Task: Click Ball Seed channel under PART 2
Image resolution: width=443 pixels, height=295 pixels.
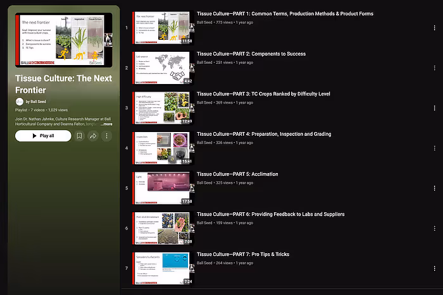Action: (204, 63)
